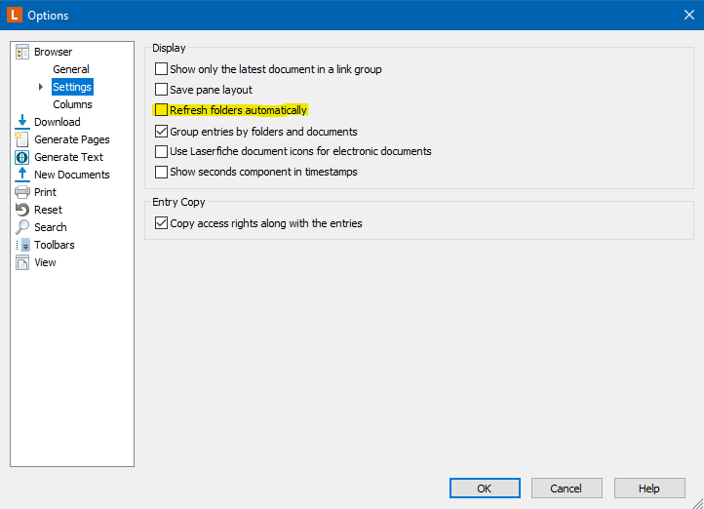This screenshot has width=704, height=509.
Task: Toggle Save pane layout checkbox
Action: click(161, 90)
